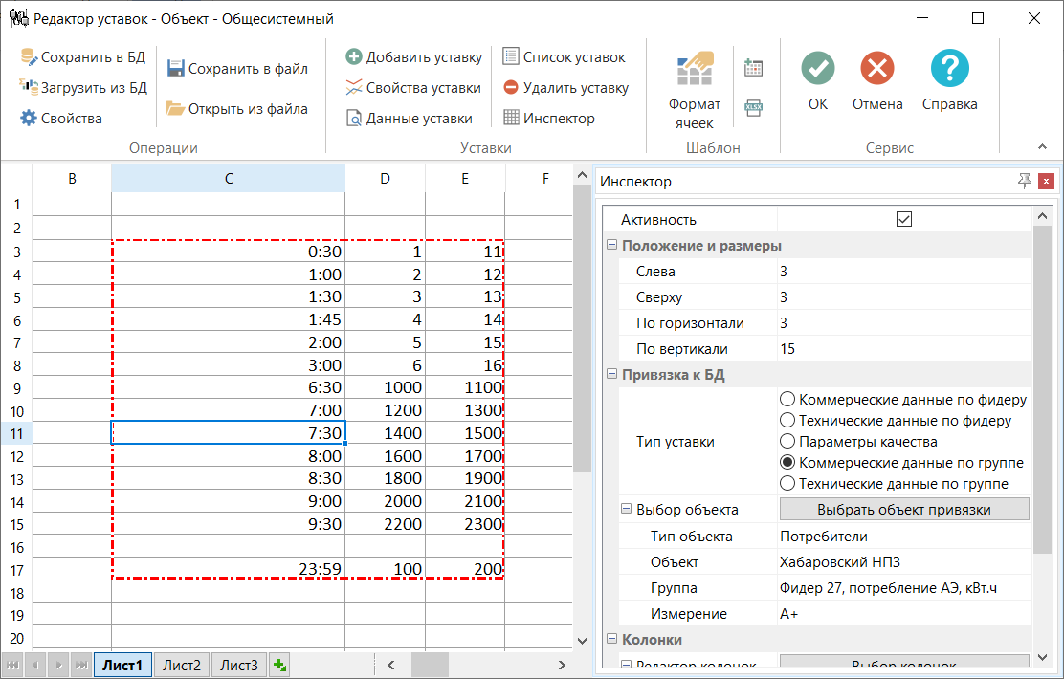Click the Добавить уставку icon
Viewport: 1064px width, 679px height.
tap(354, 56)
